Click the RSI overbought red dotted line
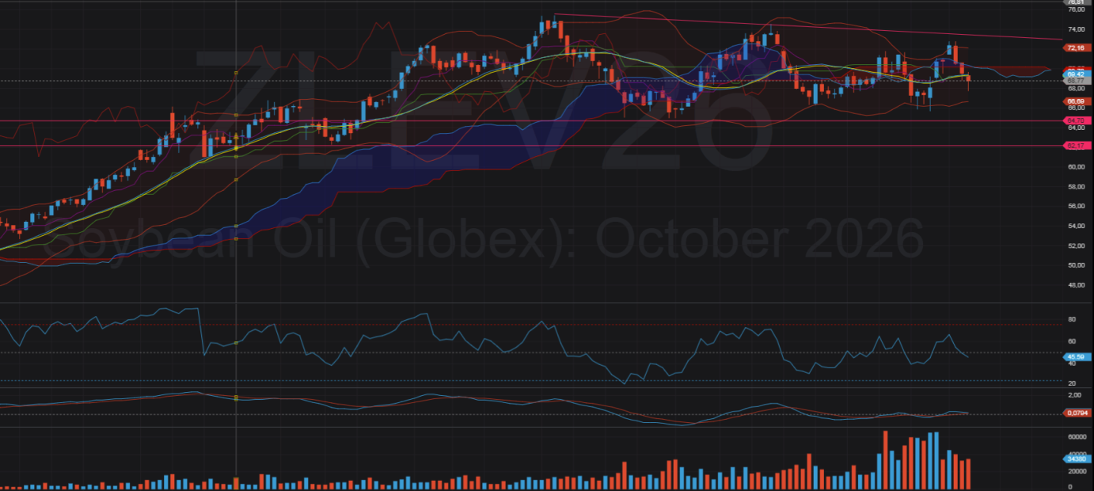This screenshot has height=491, width=1094. point(530,325)
